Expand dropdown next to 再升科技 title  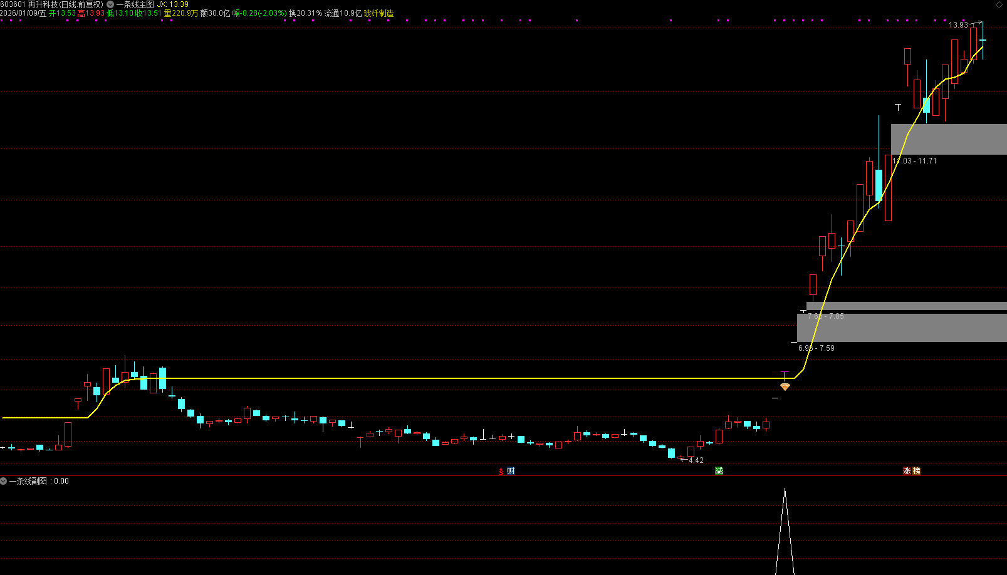click(x=110, y=4)
